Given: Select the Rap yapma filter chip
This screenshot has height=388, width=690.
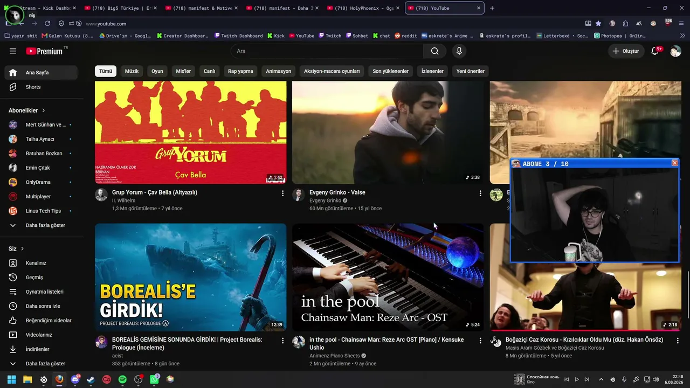Looking at the screenshot, I should pos(240,71).
